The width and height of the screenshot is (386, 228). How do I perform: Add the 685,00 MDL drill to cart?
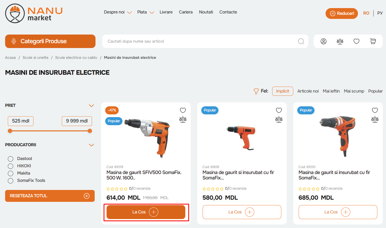point(338,212)
